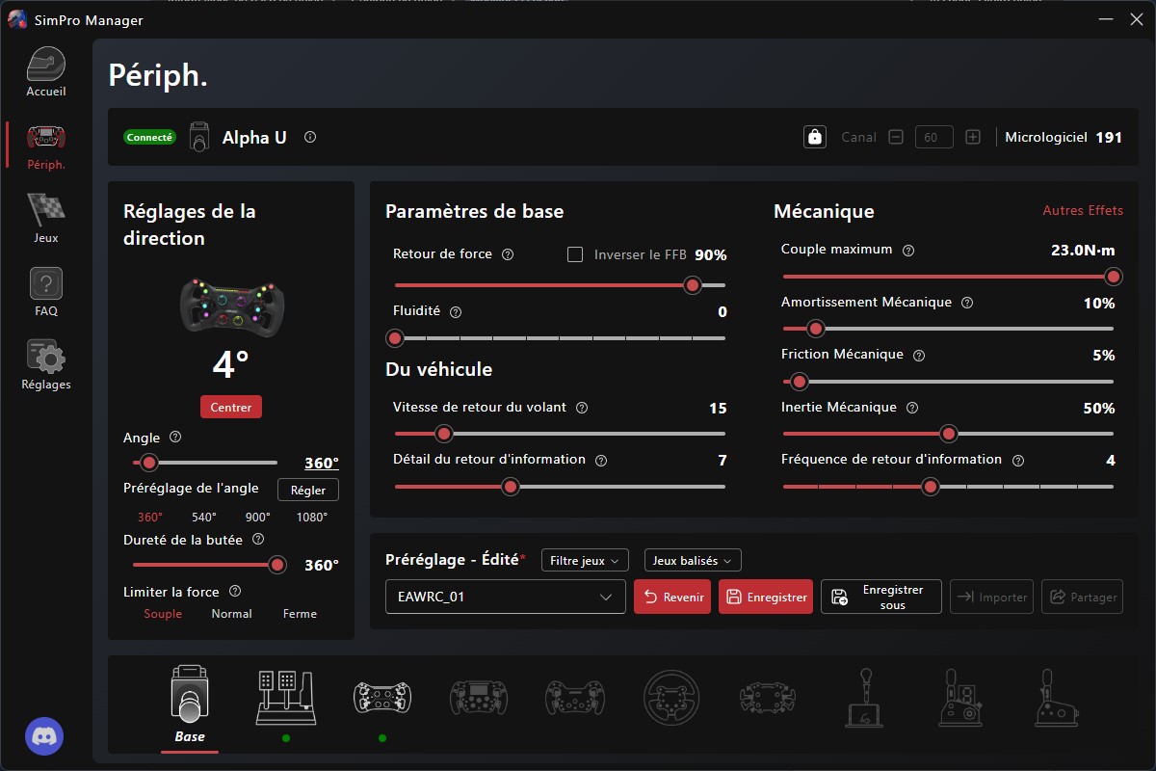Decrease the Canal value with minus
The height and width of the screenshot is (771, 1156).
896,137
